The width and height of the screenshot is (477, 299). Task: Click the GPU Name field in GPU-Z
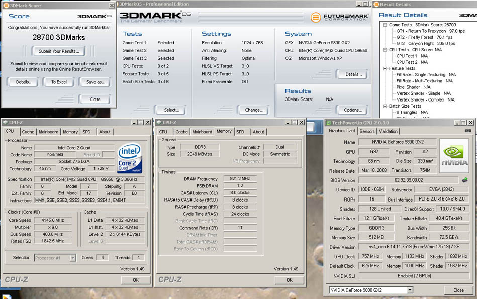point(398,142)
